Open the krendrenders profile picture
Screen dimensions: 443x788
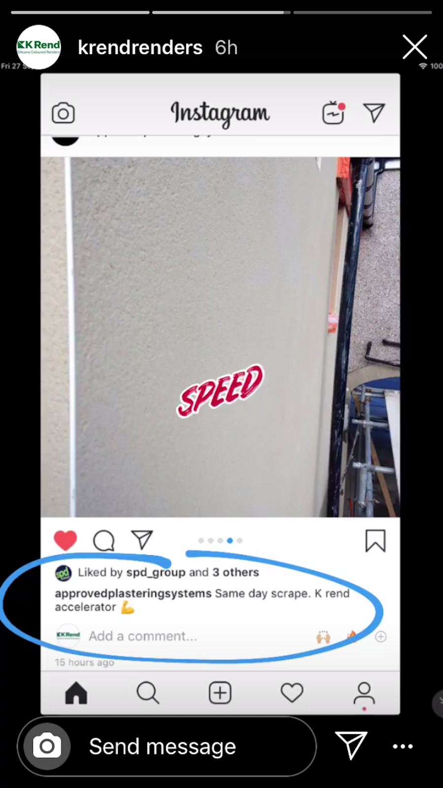pos(39,47)
